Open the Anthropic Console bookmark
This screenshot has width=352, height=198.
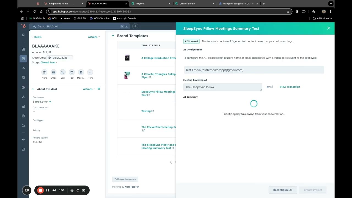(x=125, y=18)
